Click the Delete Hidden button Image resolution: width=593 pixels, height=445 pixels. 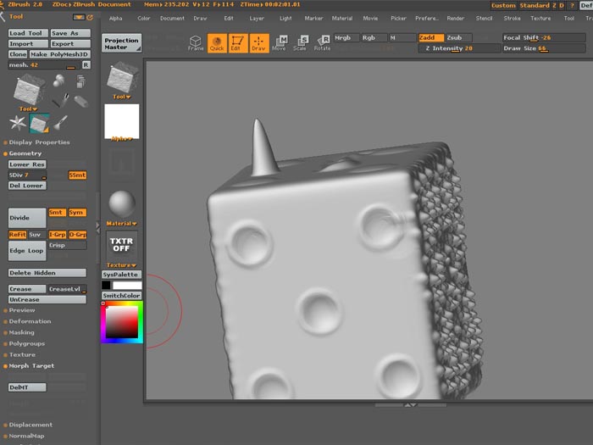tap(47, 273)
